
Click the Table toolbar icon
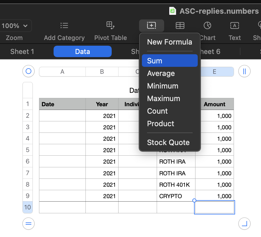click(180, 26)
